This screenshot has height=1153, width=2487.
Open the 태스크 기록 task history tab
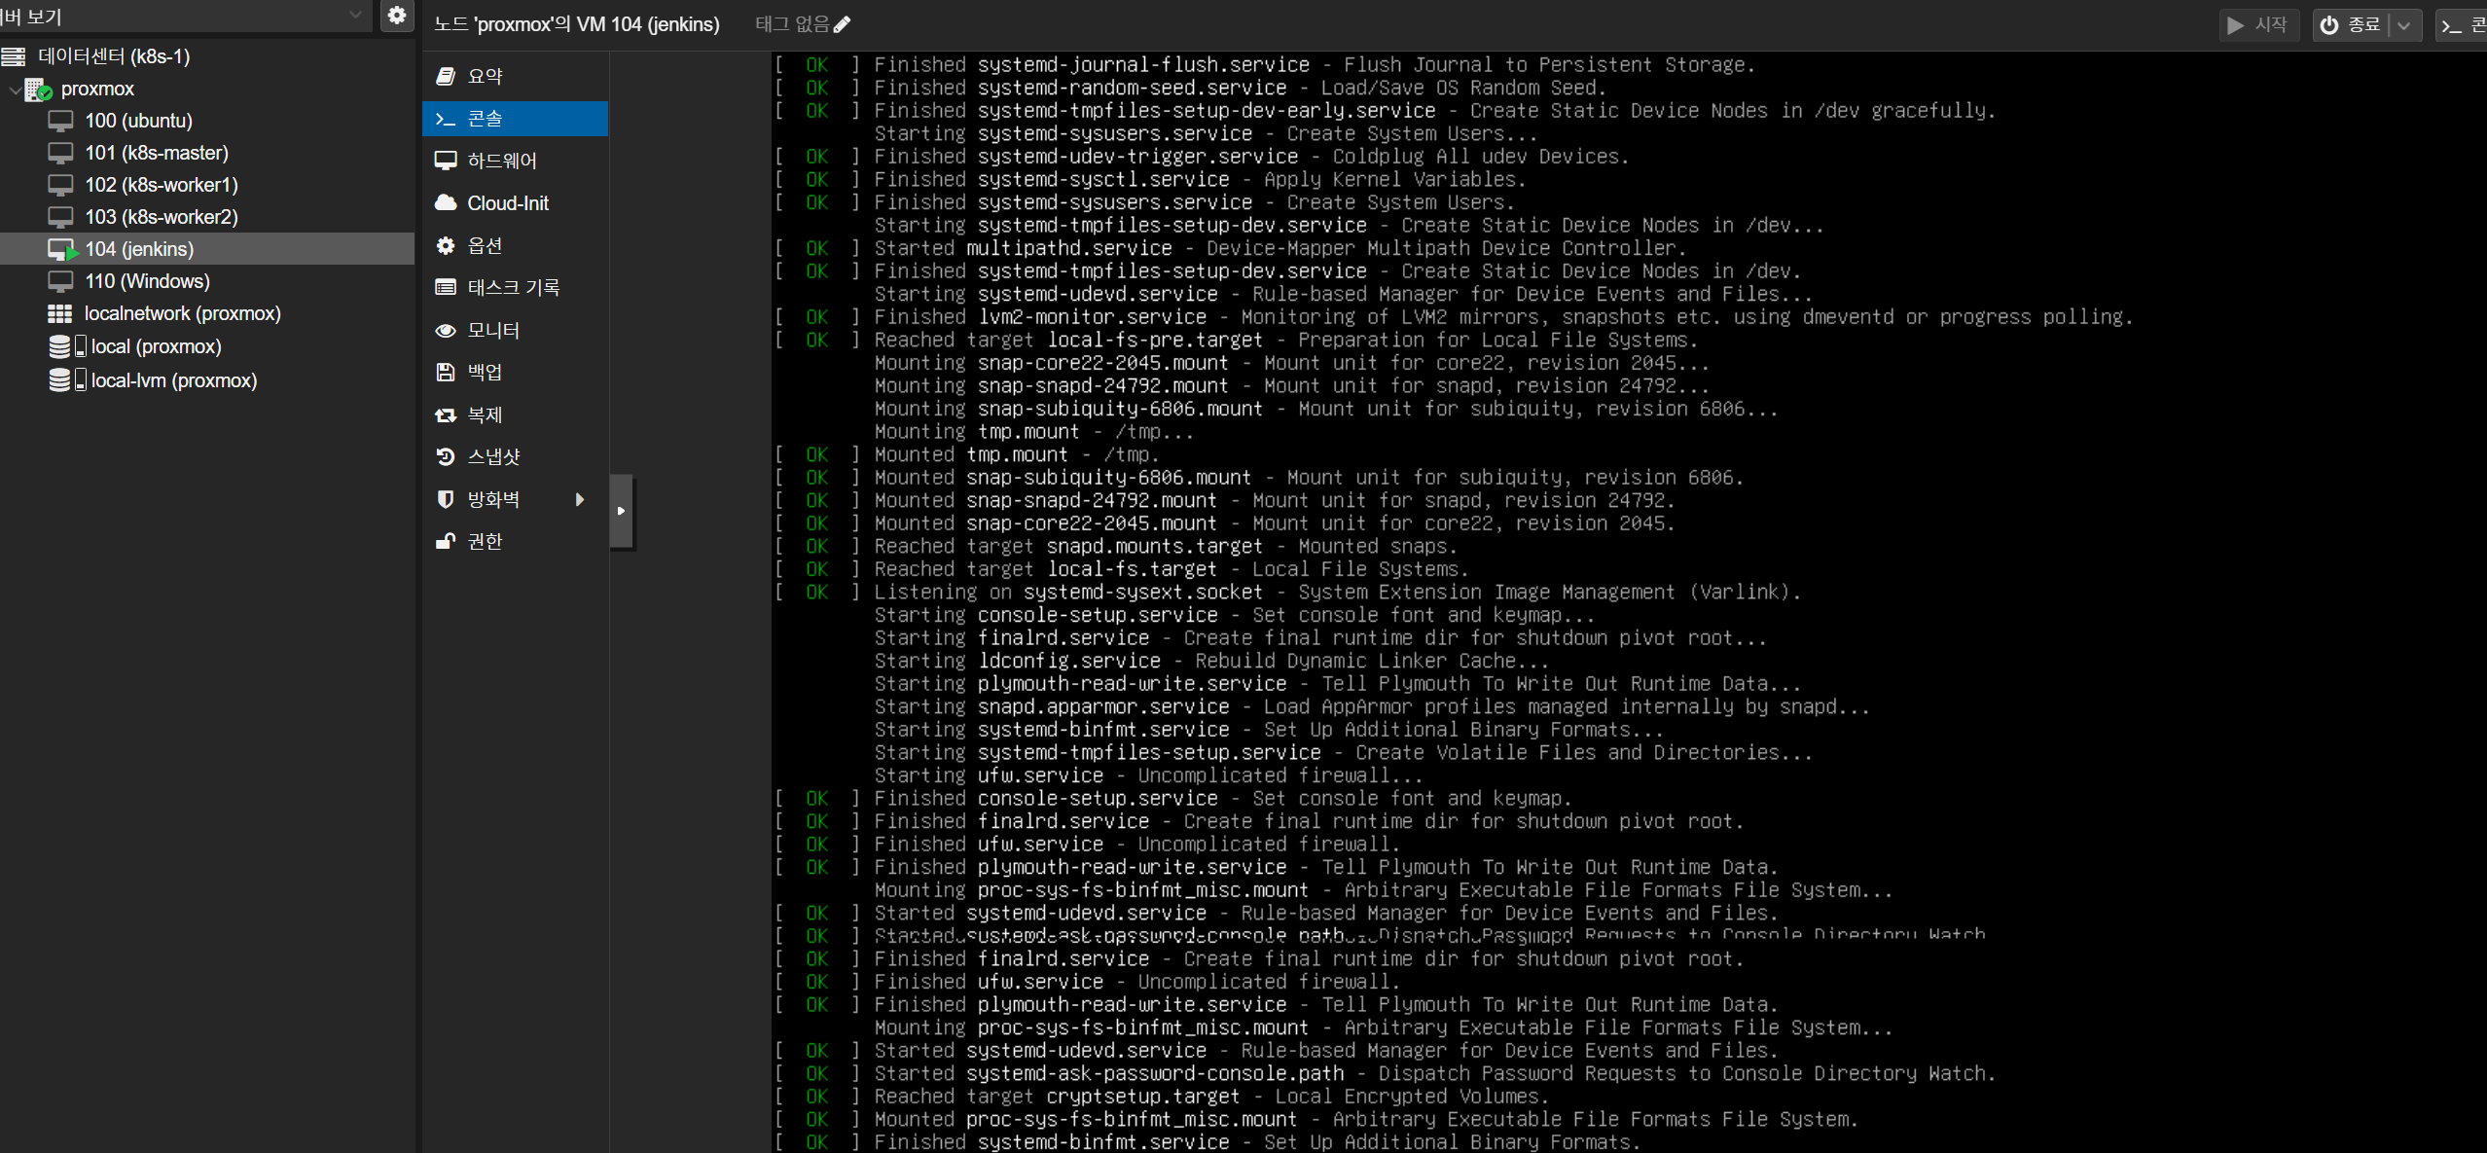516,287
